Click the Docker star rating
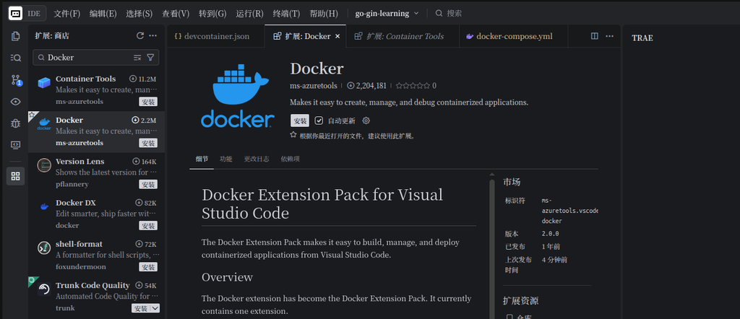The image size is (740, 319). [x=413, y=86]
